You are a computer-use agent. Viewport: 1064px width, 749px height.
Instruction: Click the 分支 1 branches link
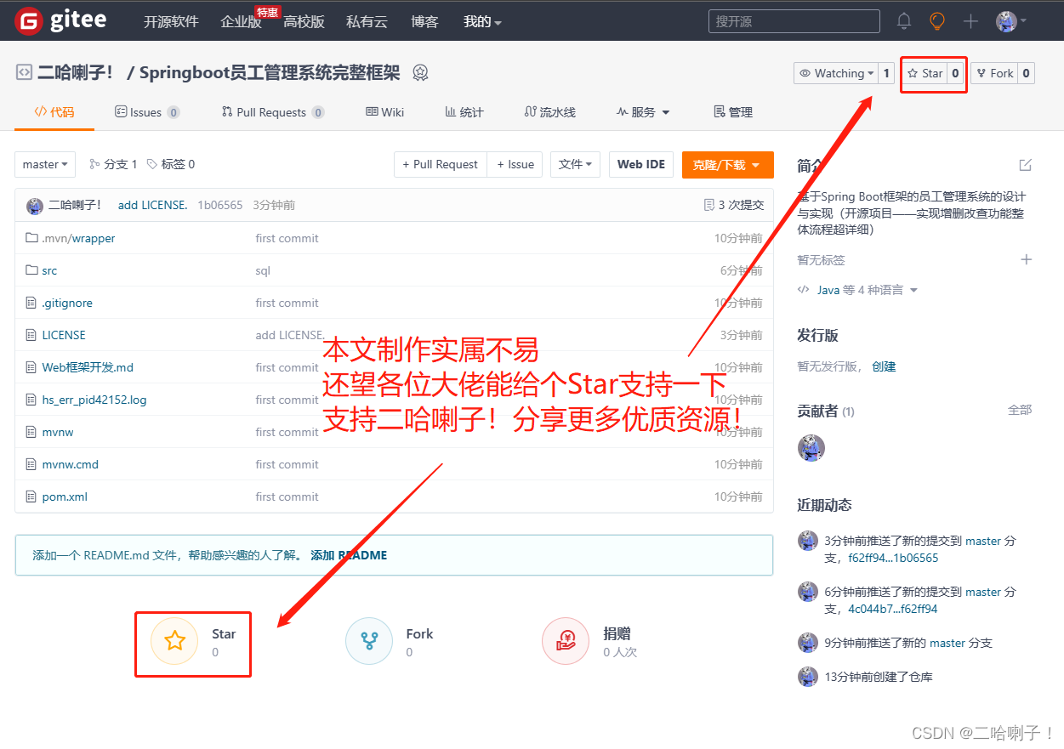[x=113, y=164]
